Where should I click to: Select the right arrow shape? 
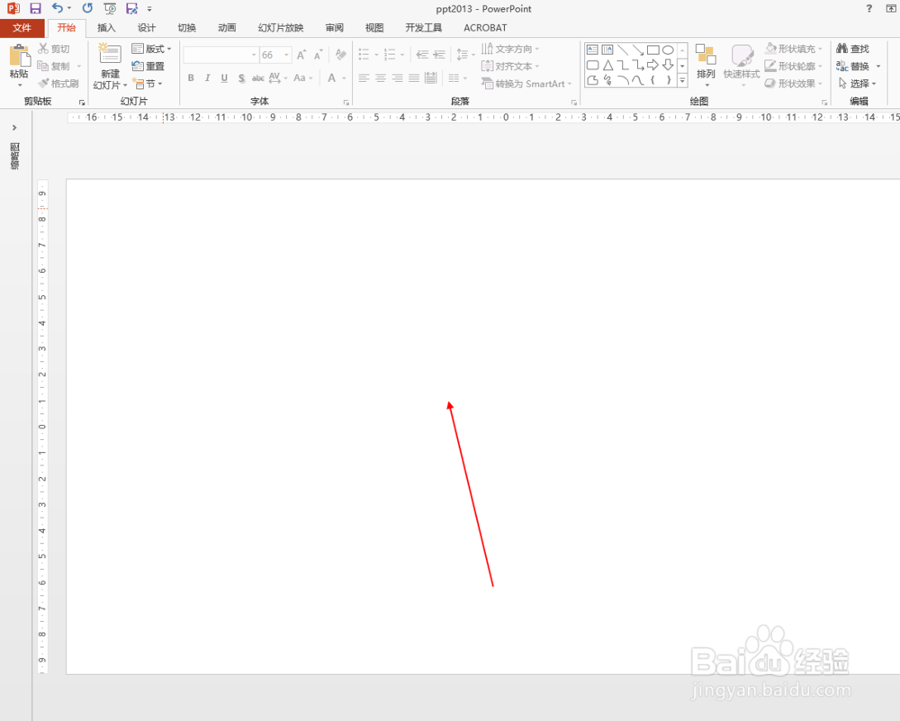point(652,65)
